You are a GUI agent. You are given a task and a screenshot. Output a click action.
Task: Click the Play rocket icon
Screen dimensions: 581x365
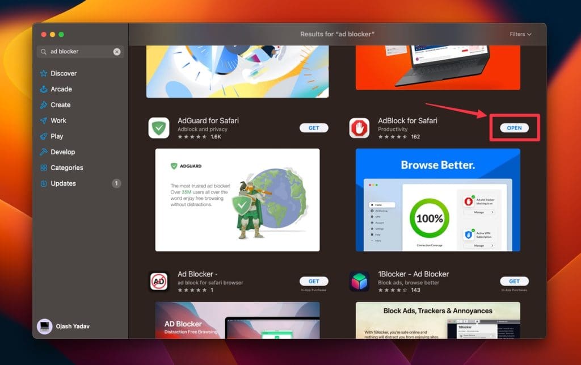44,136
